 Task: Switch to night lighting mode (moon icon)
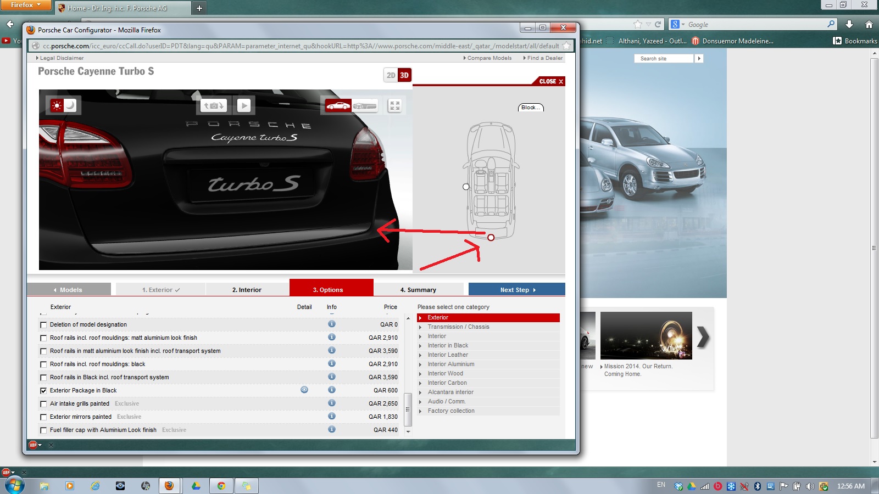71,105
